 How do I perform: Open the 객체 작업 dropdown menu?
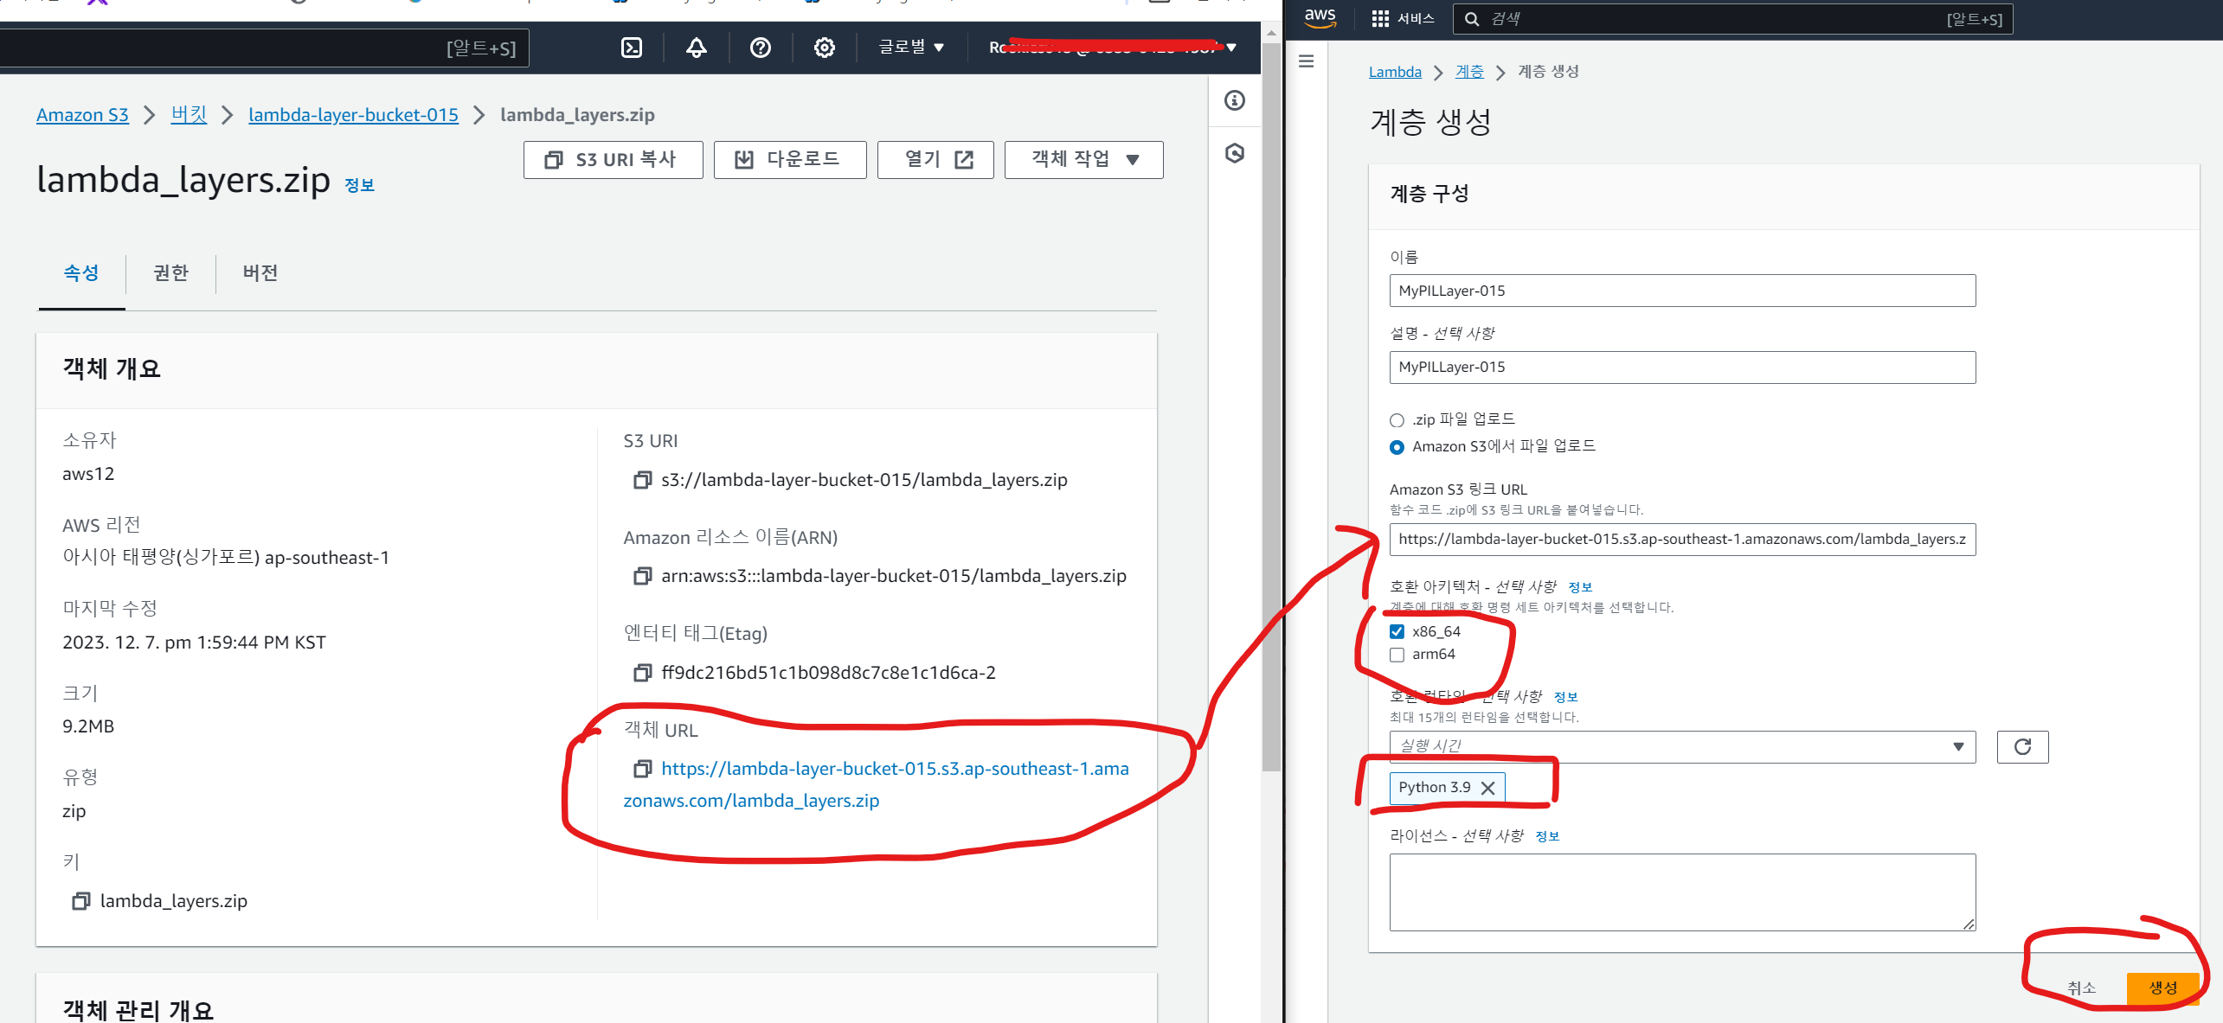tap(1083, 160)
